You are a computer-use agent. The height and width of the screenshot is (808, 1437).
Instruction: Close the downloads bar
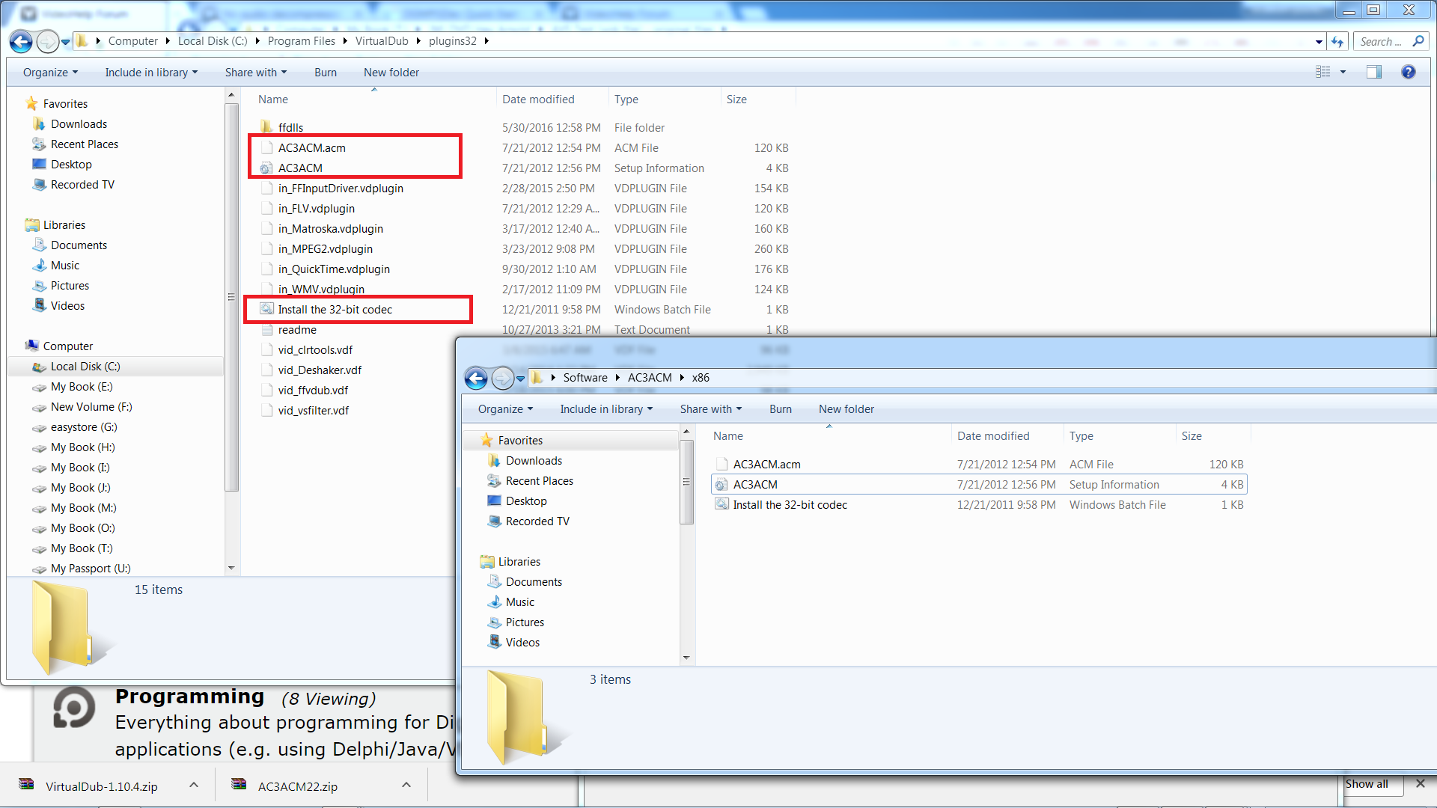[x=1421, y=784]
